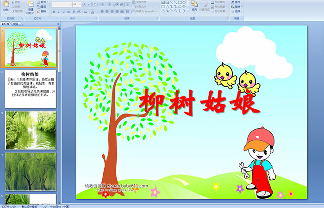Select slide 1 thumbnail 柳树姑娘 cover
This screenshot has width=324, height=208.
(31, 48)
